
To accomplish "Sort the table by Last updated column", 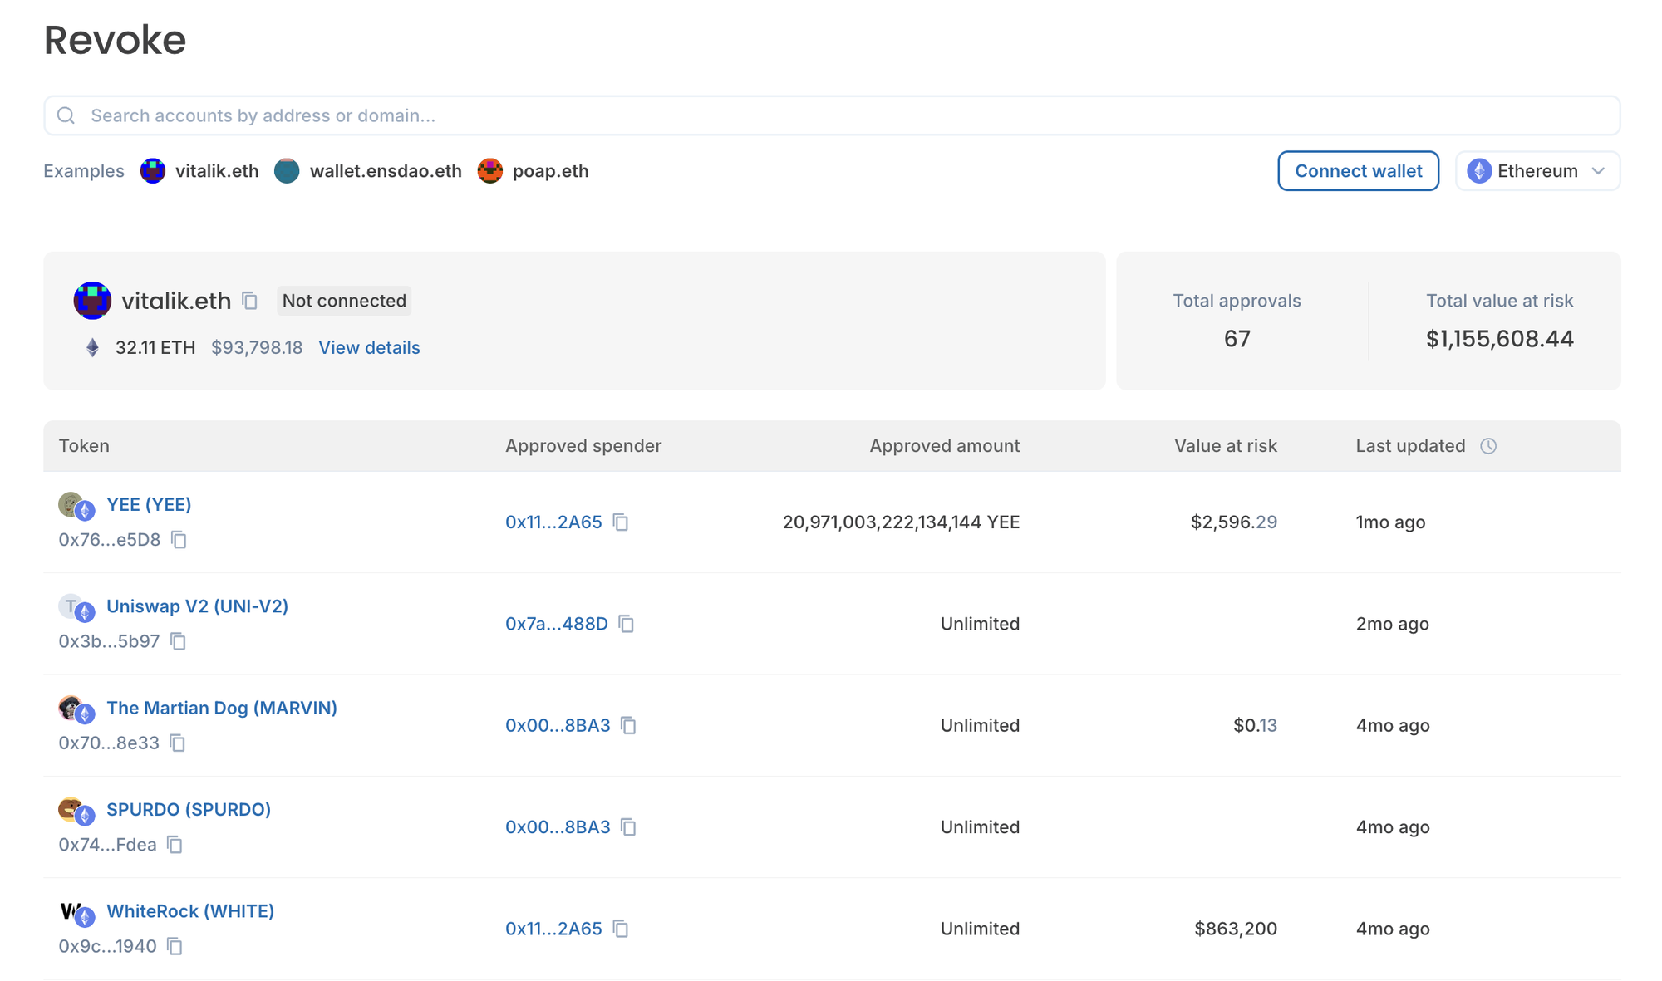I will coord(1410,446).
